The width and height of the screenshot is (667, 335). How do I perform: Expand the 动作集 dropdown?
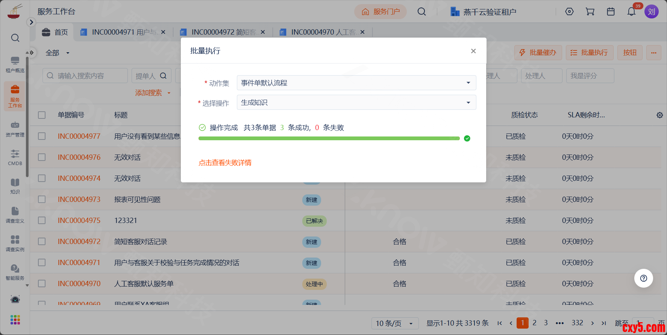pyautogui.click(x=356, y=83)
